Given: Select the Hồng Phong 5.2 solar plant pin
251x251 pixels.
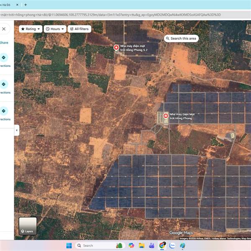Looking at the screenshot, I should point(116,47).
